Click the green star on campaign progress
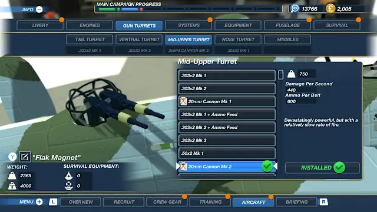The image size is (377, 212). [x=118, y=9]
